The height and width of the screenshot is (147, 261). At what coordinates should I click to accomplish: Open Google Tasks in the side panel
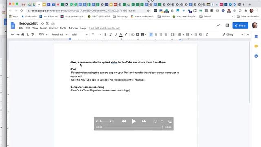click(x=256, y=56)
